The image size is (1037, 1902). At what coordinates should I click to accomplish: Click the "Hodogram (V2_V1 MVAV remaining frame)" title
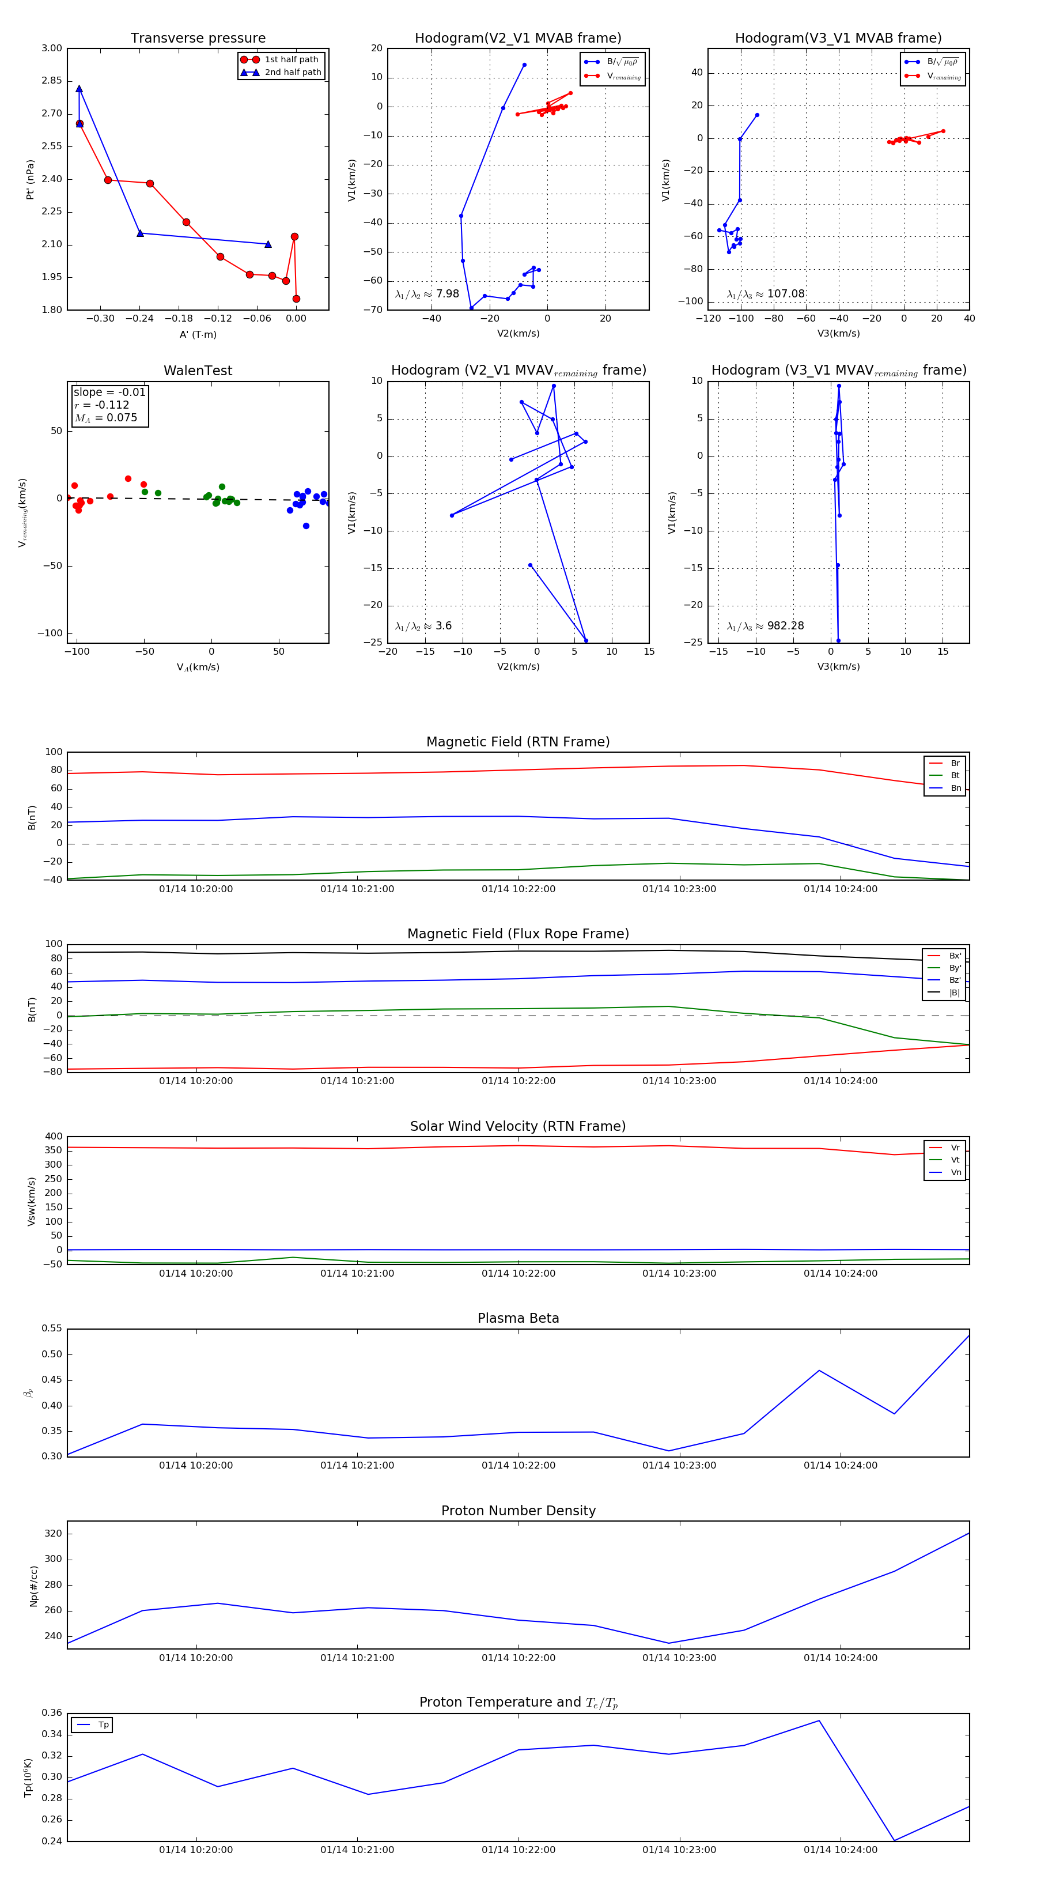[518, 371]
